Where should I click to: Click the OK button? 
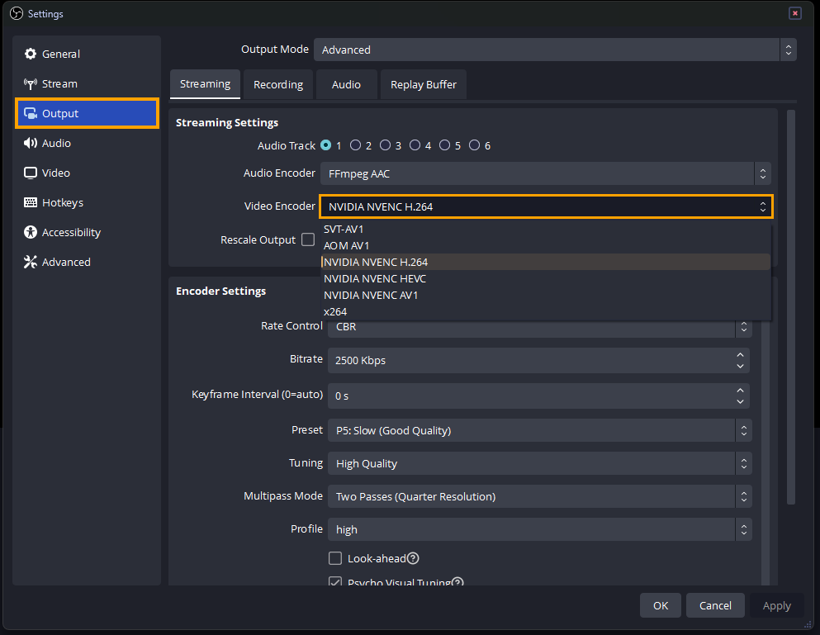coord(661,605)
